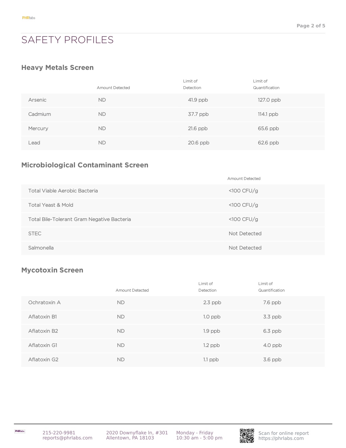Open the https://phrlabs.com link
The image size is (346, 448).
(281, 439)
